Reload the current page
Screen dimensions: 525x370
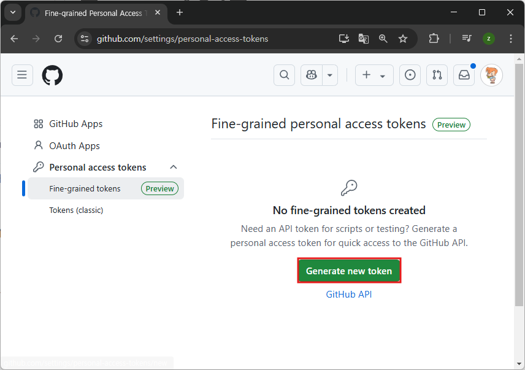58,39
